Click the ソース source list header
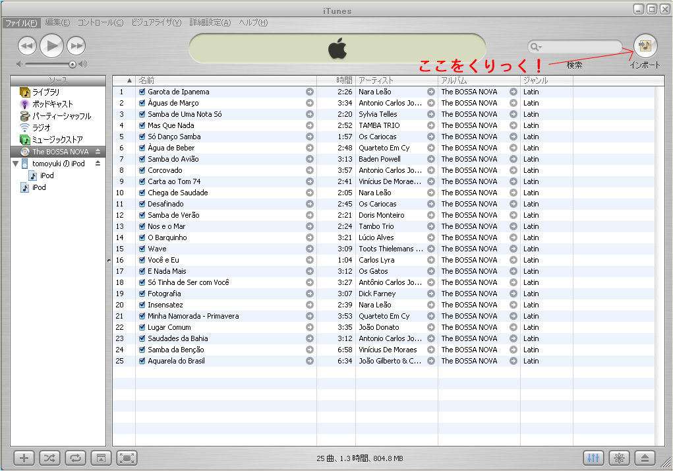This screenshot has width=673, height=471. click(x=58, y=80)
